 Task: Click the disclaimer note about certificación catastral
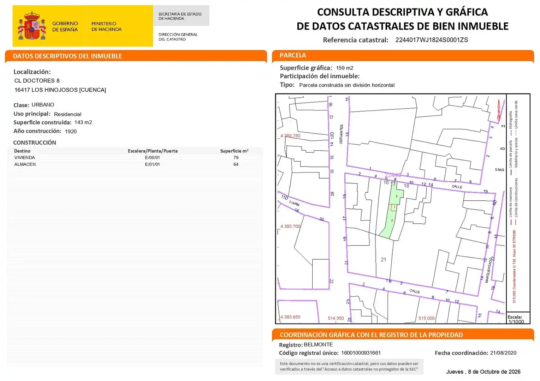pyautogui.click(x=349, y=367)
